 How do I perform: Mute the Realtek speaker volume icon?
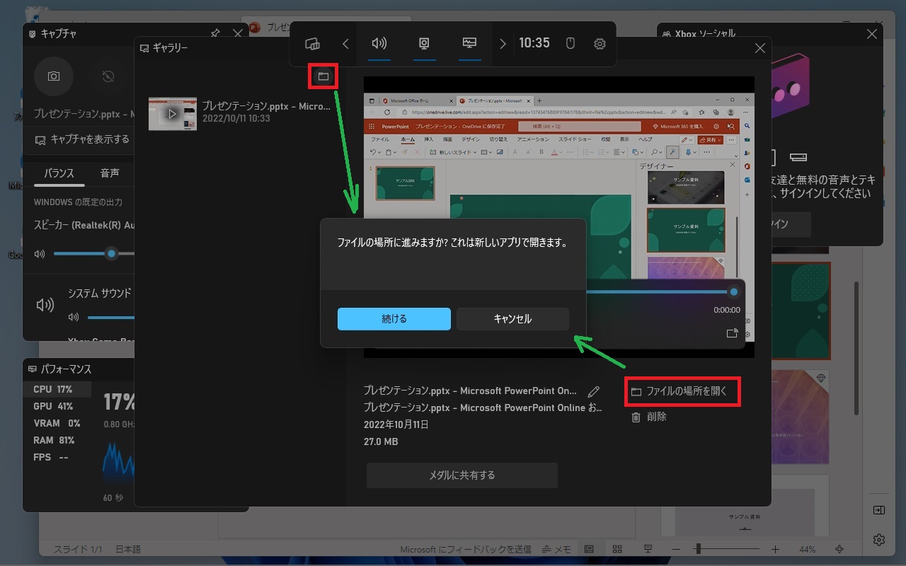[x=40, y=254]
